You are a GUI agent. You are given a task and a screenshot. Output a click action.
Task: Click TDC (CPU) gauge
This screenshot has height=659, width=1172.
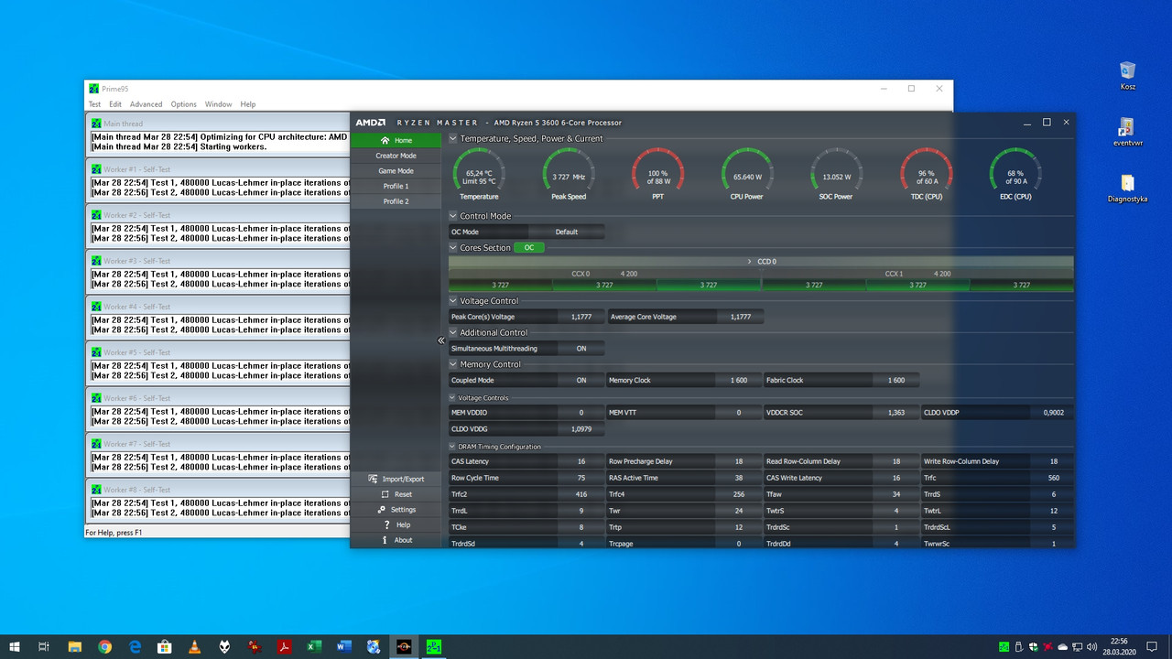(x=927, y=174)
